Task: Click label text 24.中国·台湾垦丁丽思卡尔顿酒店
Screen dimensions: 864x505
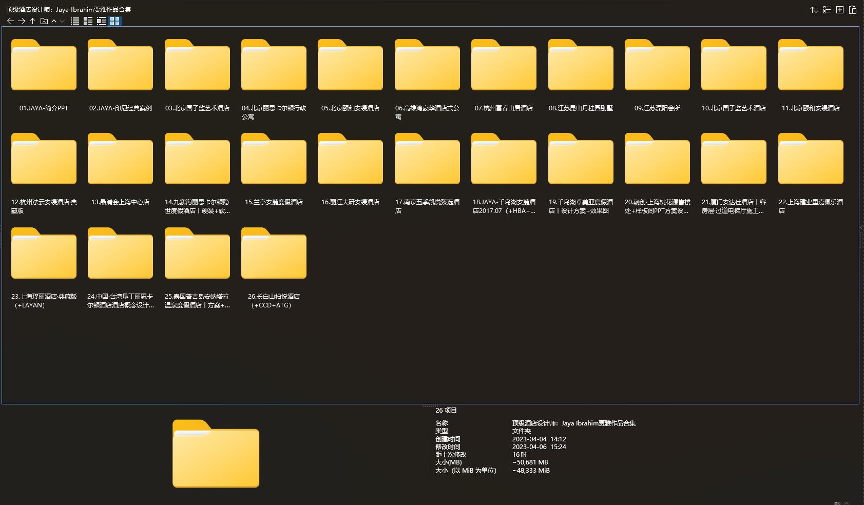Action: [120, 301]
